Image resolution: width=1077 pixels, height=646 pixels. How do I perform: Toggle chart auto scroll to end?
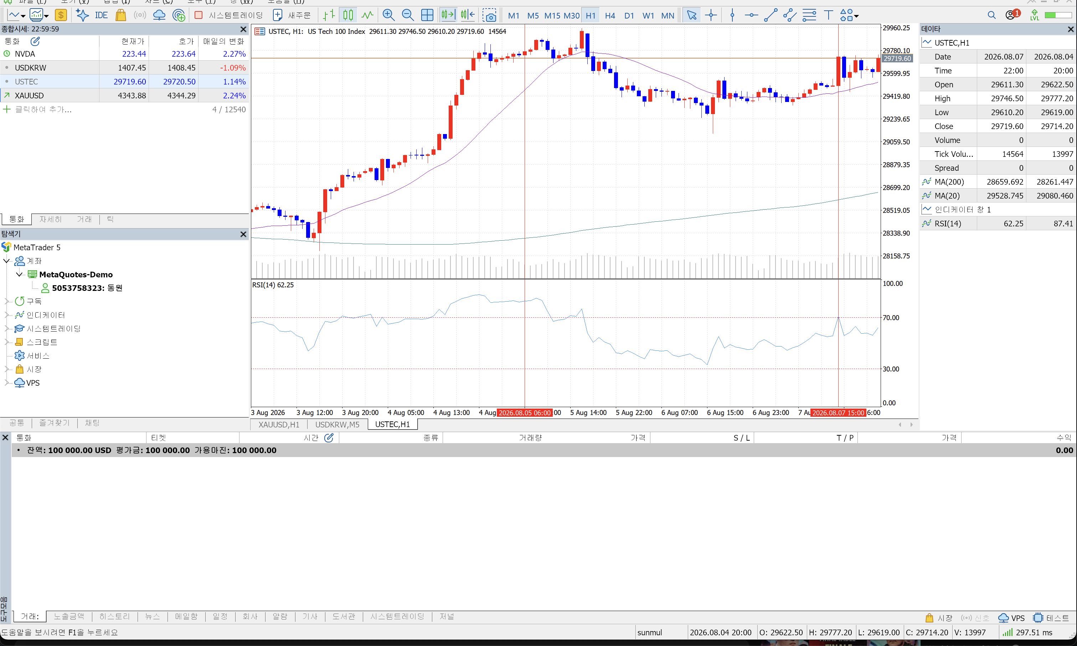click(x=448, y=15)
